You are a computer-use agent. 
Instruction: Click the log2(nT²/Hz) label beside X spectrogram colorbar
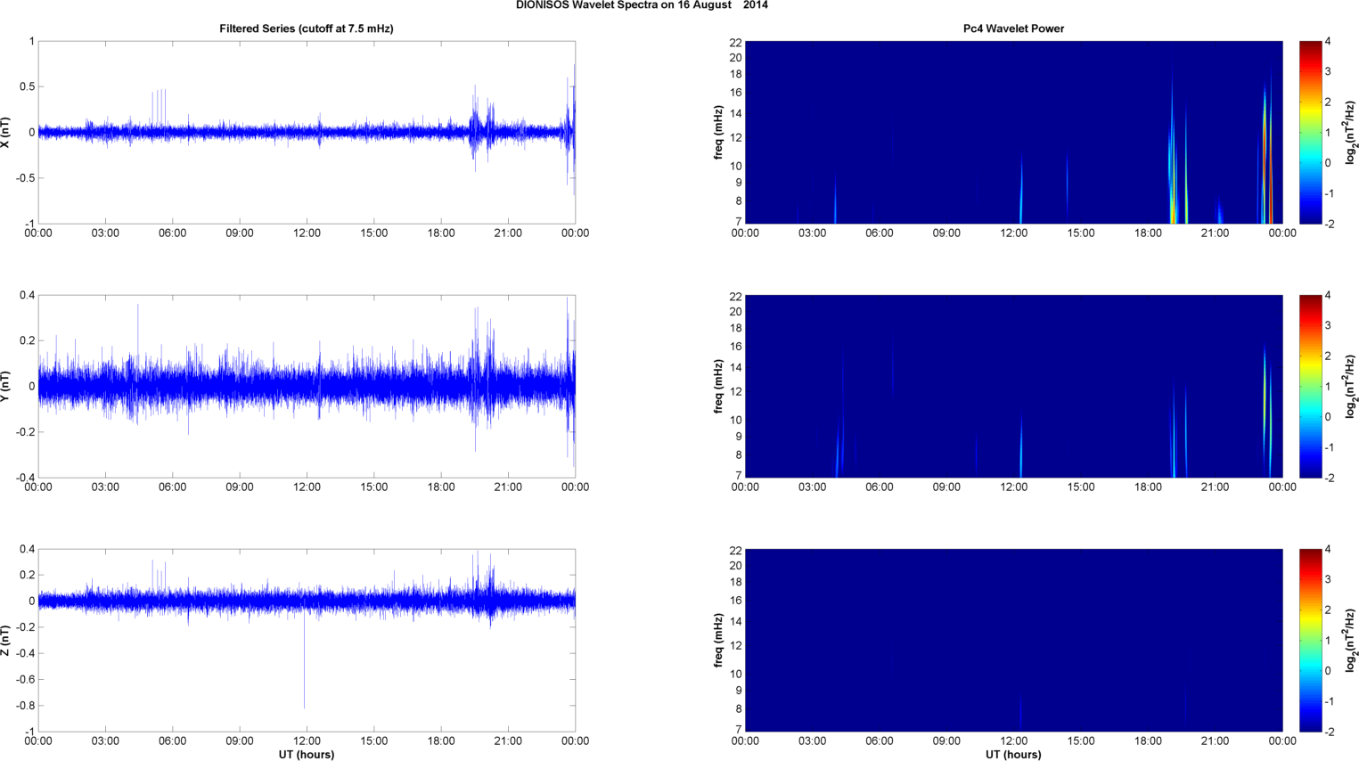(x=1351, y=132)
